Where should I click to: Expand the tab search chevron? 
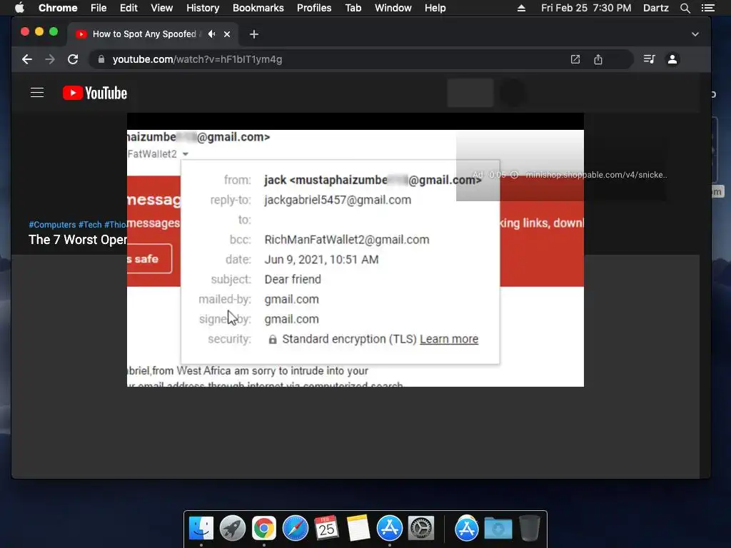click(x=695, y=34)
